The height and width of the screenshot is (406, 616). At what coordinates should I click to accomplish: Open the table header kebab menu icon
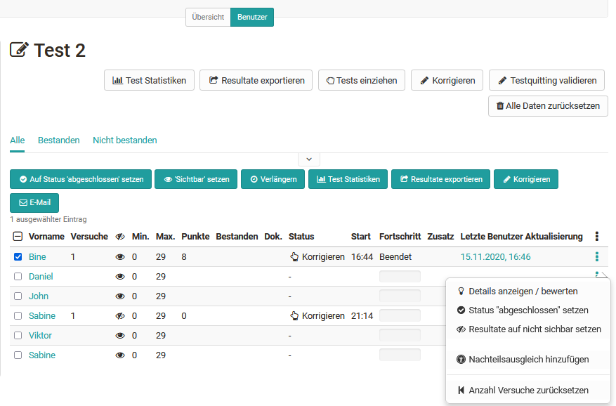click(596, 237)
